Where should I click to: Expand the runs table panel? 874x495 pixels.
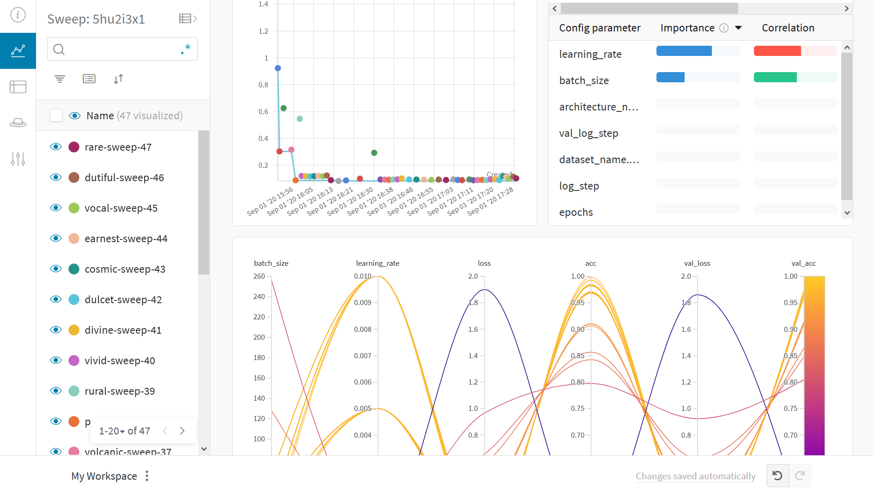[x=188, y=18]
